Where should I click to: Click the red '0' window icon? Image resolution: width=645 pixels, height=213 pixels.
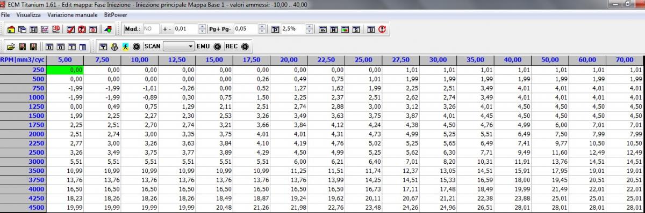point(93,29)
